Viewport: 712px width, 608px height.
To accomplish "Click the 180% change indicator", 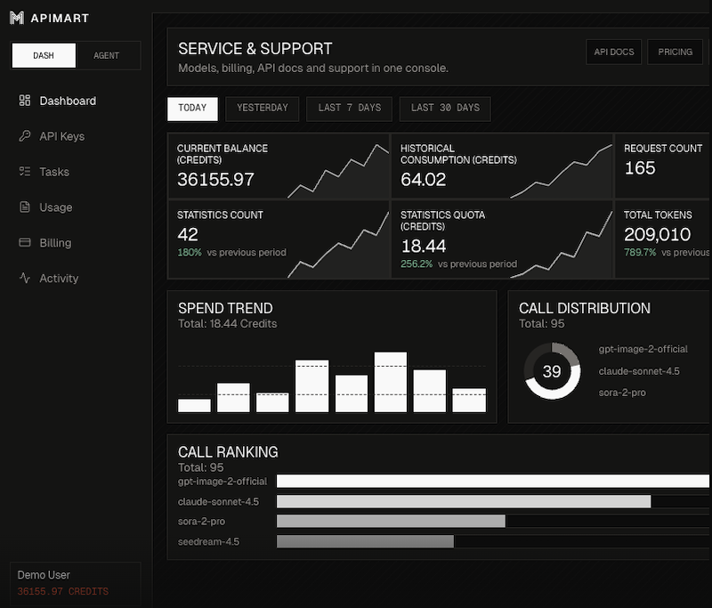I will 190,253.
